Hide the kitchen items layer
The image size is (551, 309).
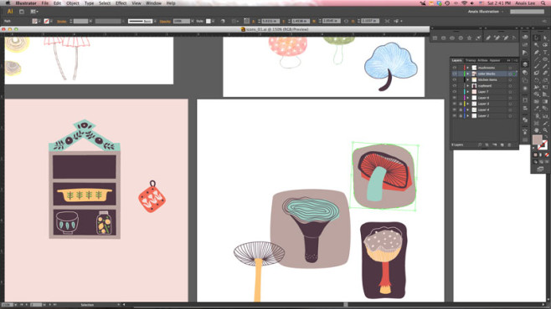pyautogui.click(x=455, y=79)
